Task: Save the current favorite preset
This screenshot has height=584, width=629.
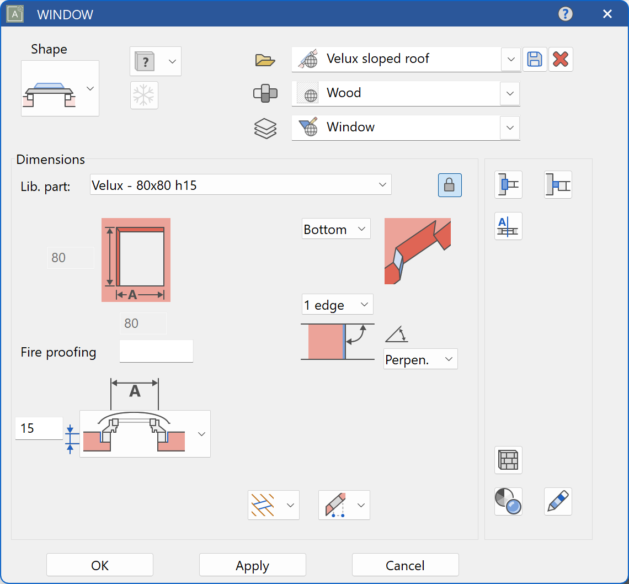Action: (534, 60)
